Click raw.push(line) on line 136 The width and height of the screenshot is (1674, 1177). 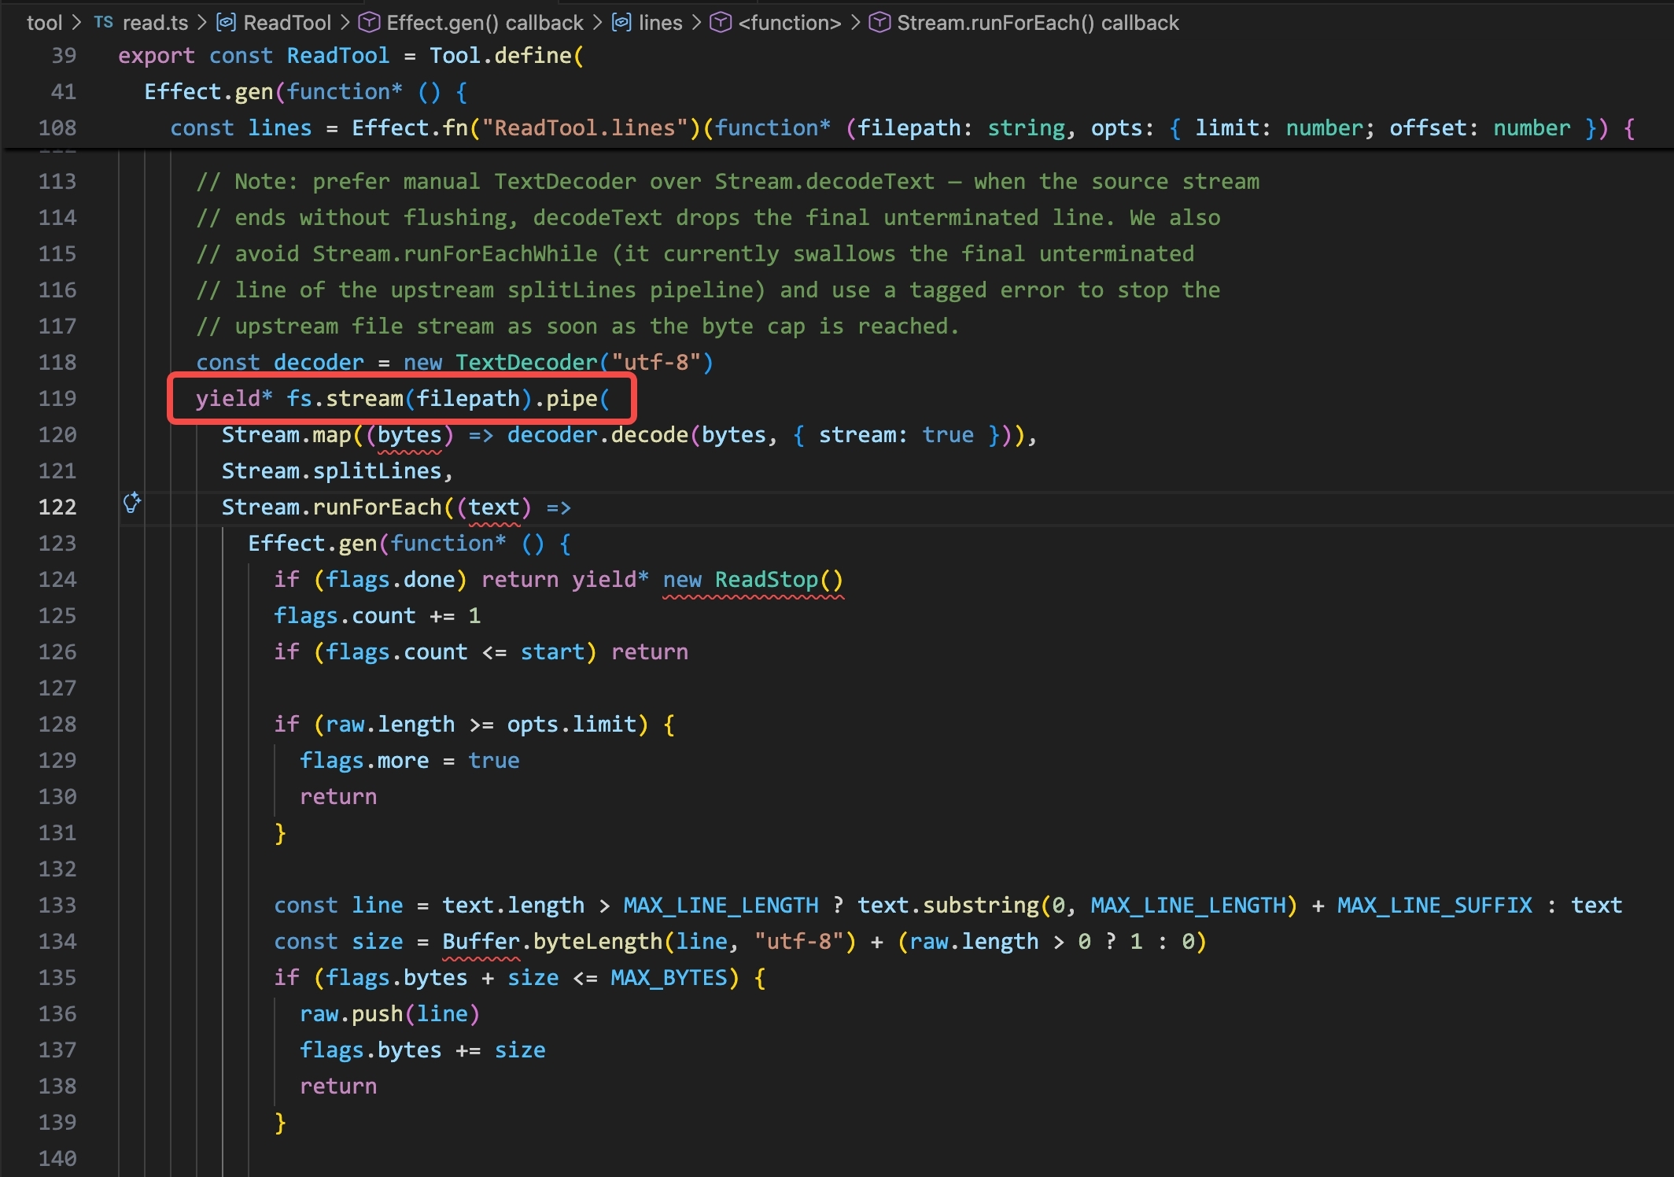click(390, 1014)
